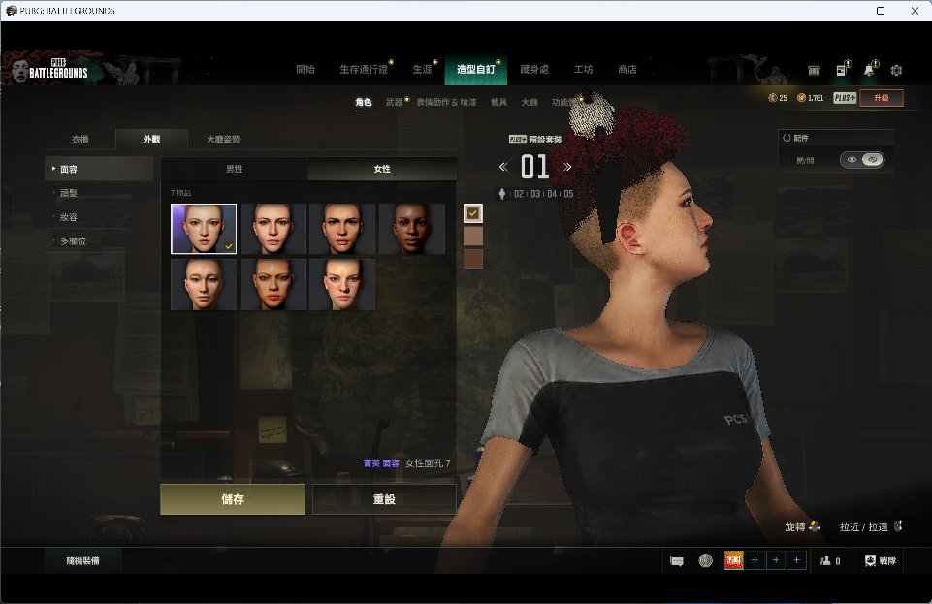
Task: Open the round radar icon in bottom bar
Action: (705, 560)
